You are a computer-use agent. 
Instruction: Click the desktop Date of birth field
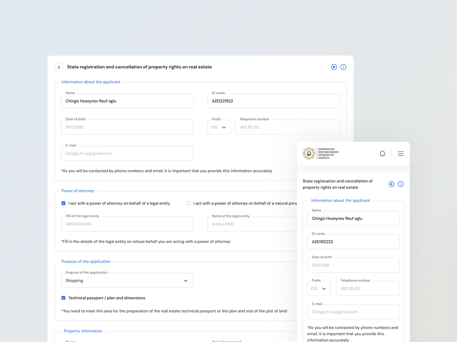tap(127, 127)
